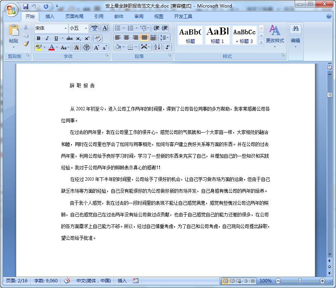Switch to 插入 tab
Image resolution: width=336 pixels, height=288 pixels.
pos(50,17)
